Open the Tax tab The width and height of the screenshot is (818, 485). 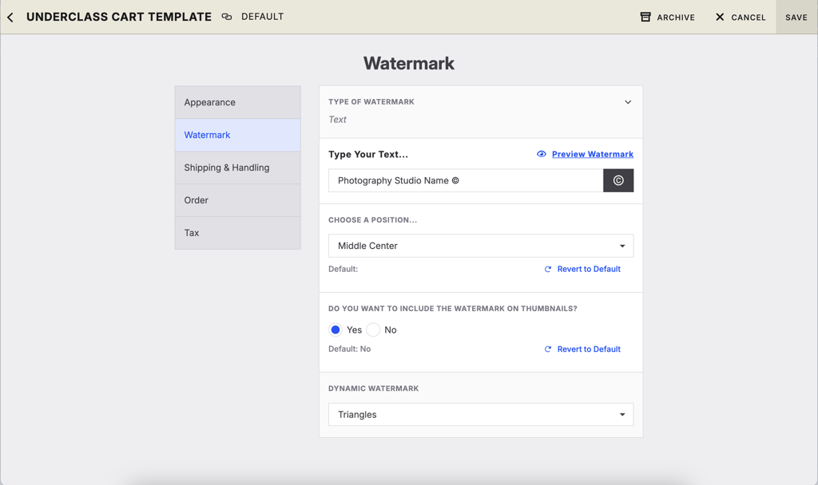click(x=238, y=233)
